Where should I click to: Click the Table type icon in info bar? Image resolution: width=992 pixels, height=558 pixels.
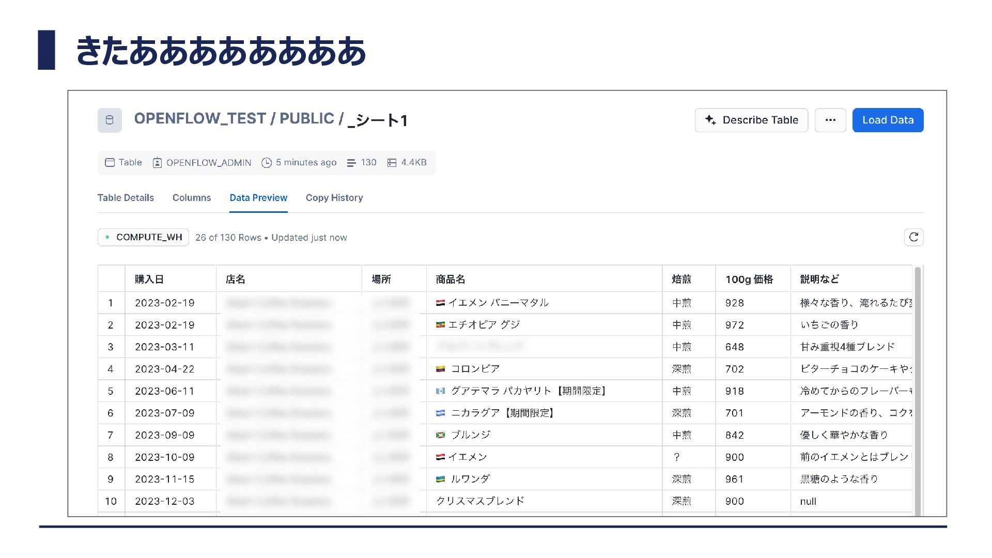pos(110,163)
